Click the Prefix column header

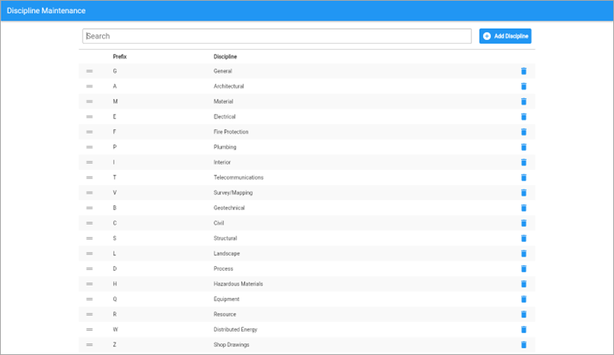pos(119,57)
